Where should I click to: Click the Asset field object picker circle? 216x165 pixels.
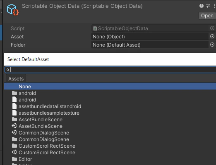(x=212, y=36)
